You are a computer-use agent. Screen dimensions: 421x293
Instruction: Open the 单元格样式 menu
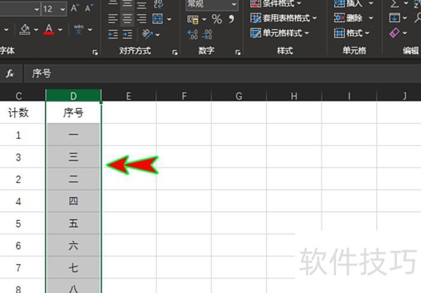pyautogui.click(x=280, y=33)
